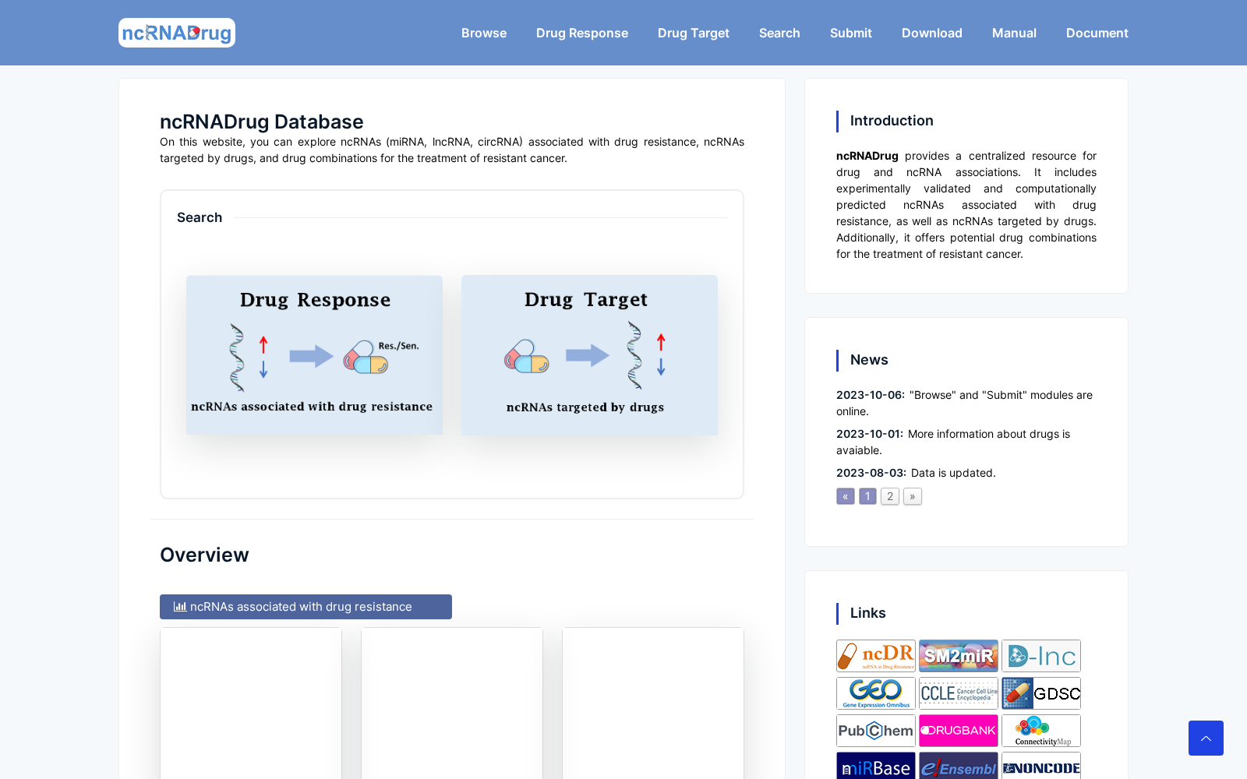The height and width of the screenshot is (779, 1247).
Task: Click the ncRNADrug Database heading
Action: [x=261, y=122]
